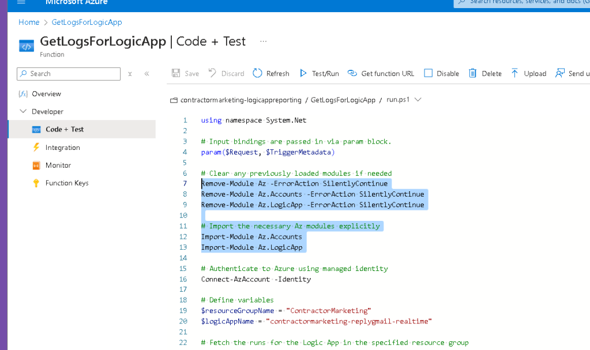The height and width of the screenshot is (350, 590).
Task: Open the ellipsis more options menu
Action: click(264, 41)
